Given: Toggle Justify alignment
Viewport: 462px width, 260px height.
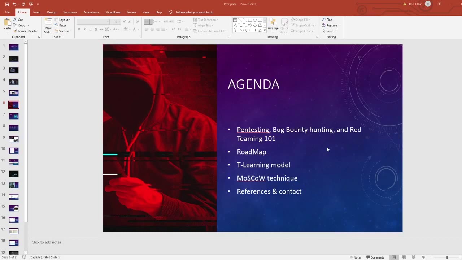Looking at the screenshot, I should (x=163, y=29).
